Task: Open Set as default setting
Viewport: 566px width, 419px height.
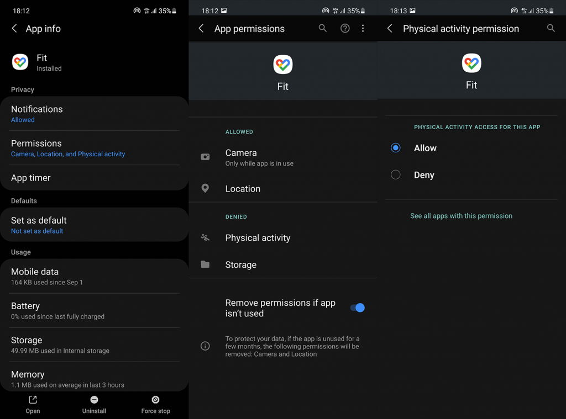Action: click(x=94, y=225)
